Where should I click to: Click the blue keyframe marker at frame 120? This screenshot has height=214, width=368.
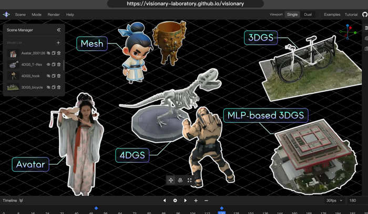pos(221,208)
